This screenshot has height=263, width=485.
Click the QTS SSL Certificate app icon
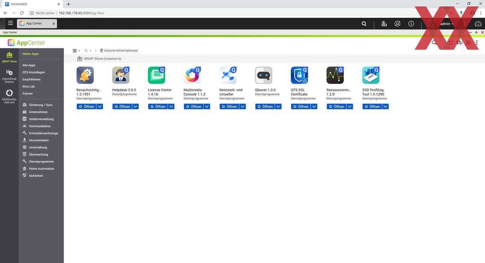(x=299, y=75)
